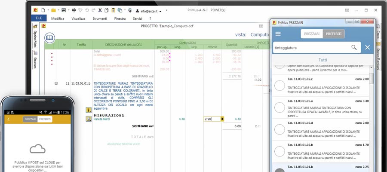387x172 pixels.
Task: Click the Cut scissors icon
Action: 100,10
